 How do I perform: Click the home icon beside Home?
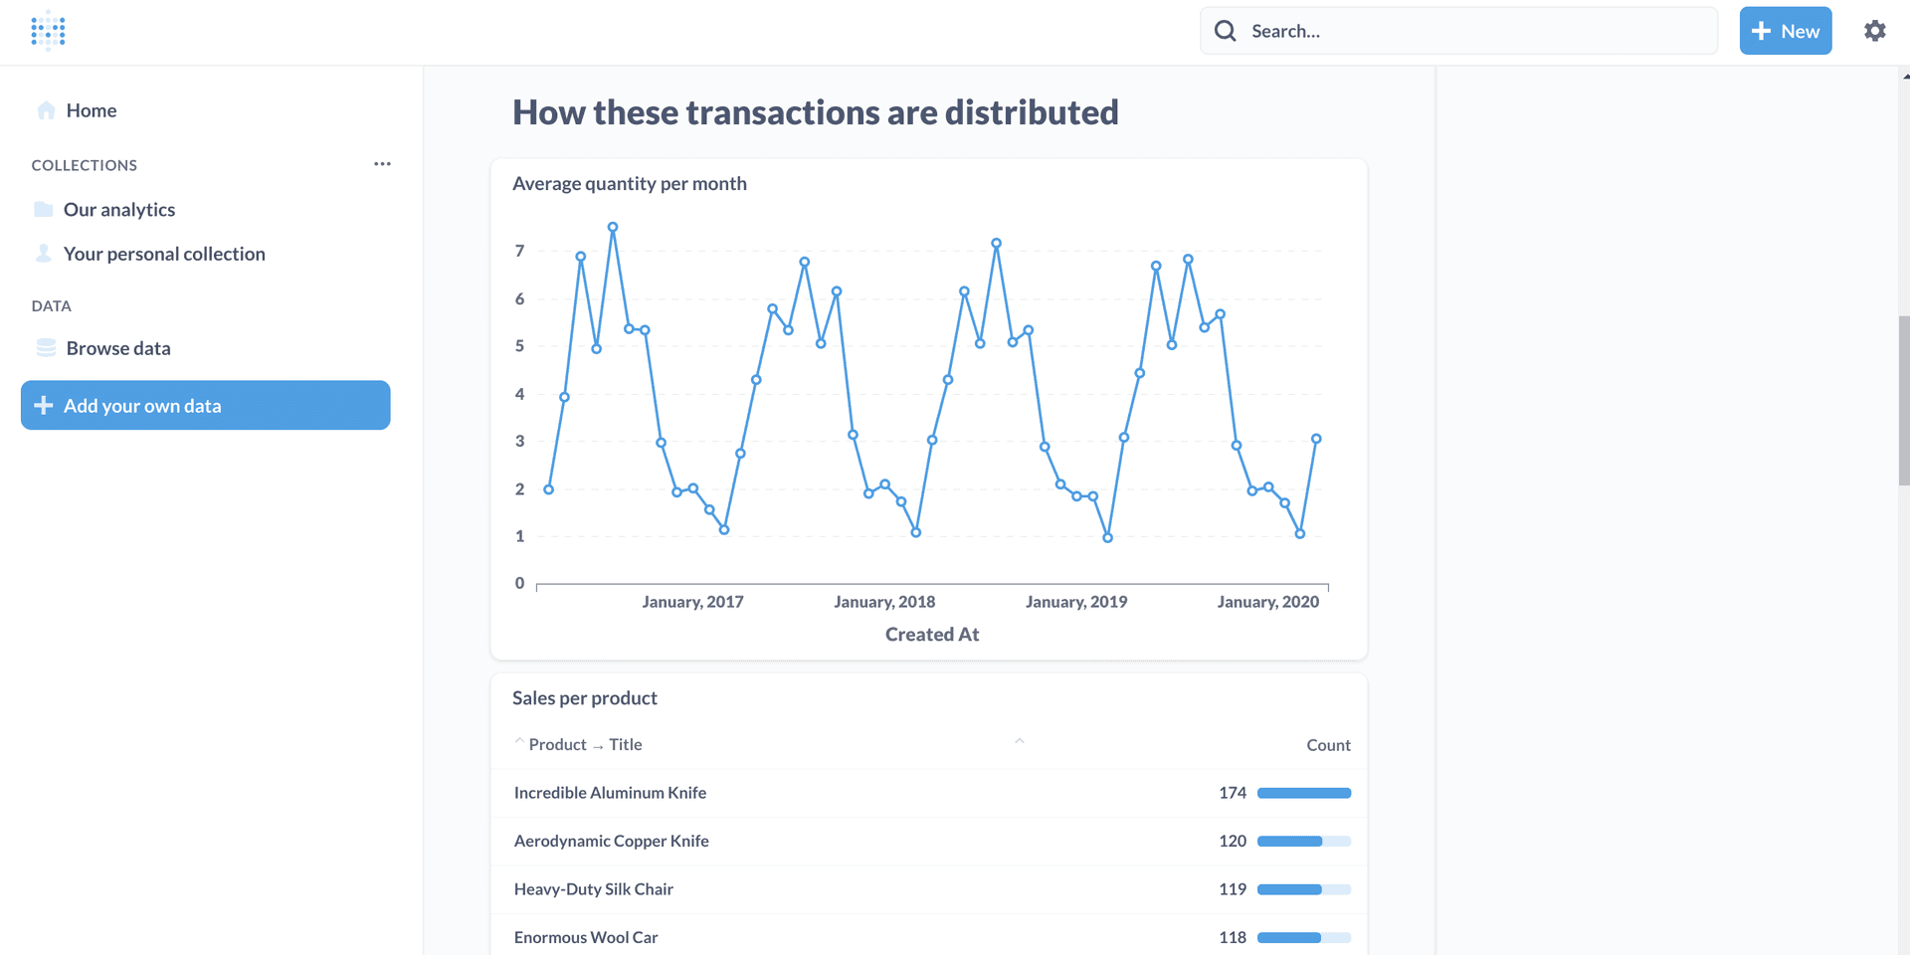[x=46, y=109]
